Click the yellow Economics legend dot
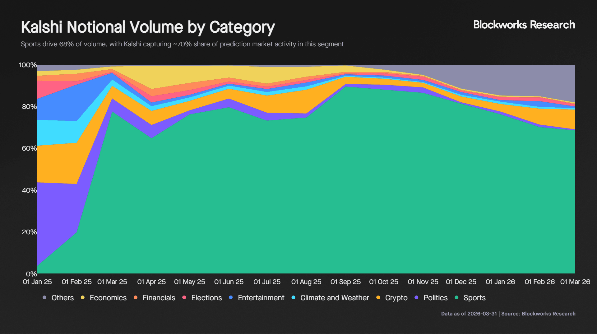This screenshot has width=597, height=336. [x=82, y=298]
